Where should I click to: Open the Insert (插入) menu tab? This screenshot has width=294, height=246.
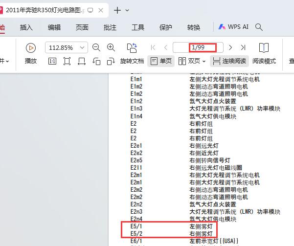click(26, 27)
